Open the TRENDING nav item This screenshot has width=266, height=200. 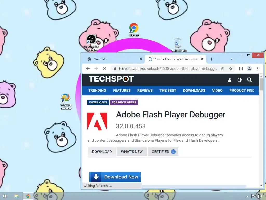pyautogui.click(x=97, y=90)
